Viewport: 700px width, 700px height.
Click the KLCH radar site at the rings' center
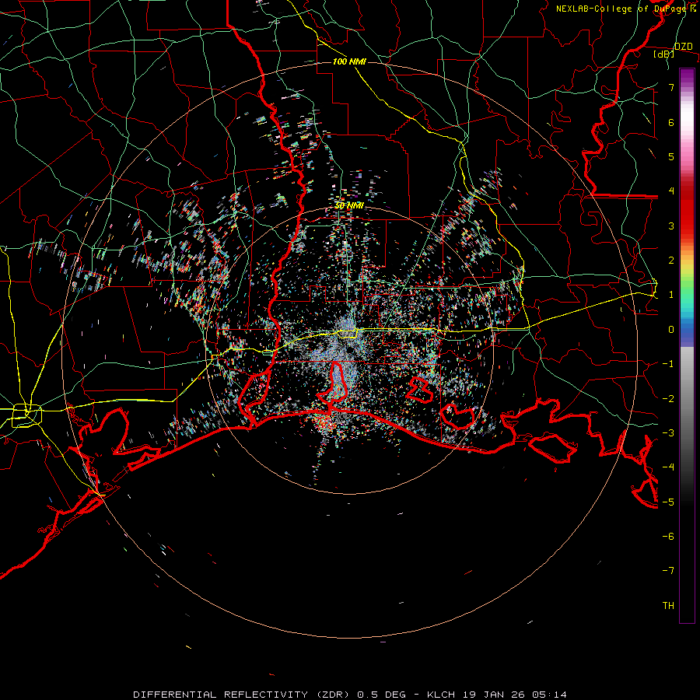[349, 349]
